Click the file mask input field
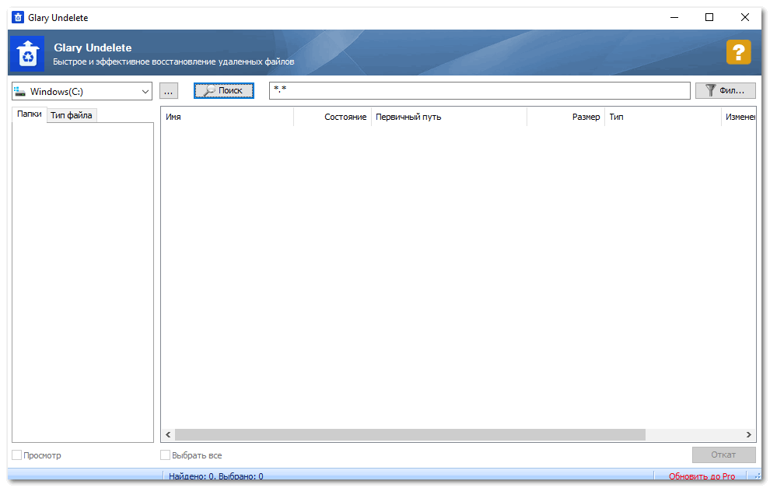 tap(479, 91)
